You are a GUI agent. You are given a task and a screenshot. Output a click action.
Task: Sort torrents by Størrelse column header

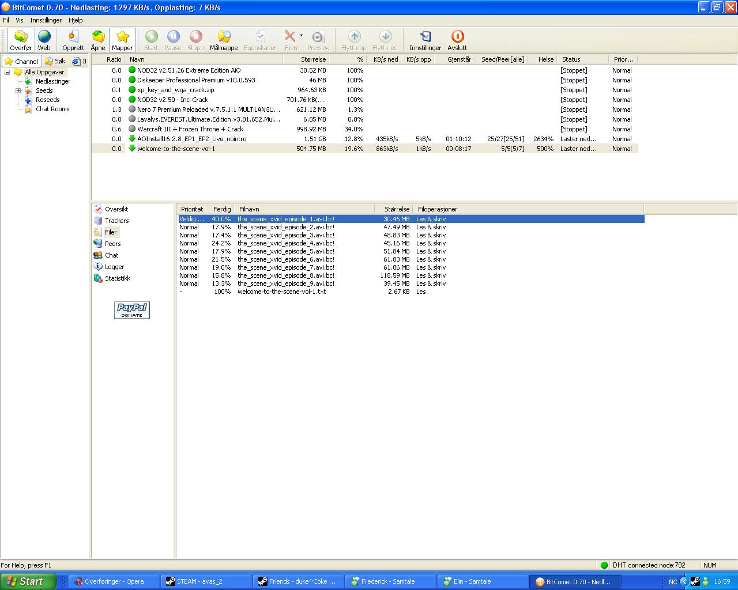pyautogui.click(x=305, y=59)
